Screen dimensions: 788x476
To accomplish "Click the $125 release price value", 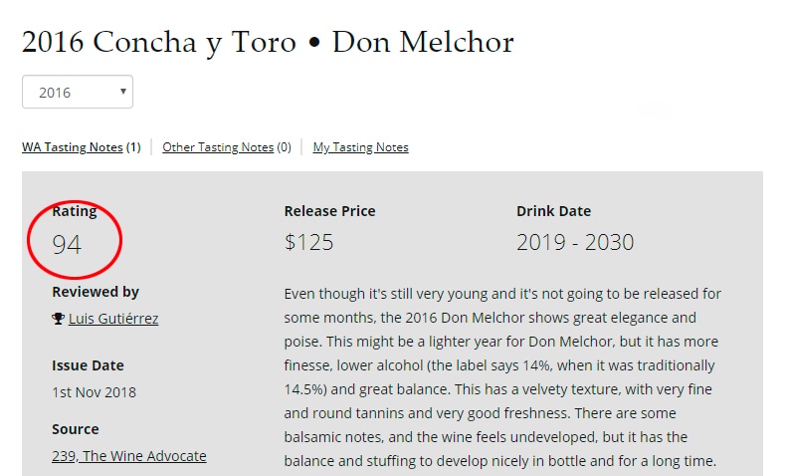I will [x=308, y=242].
